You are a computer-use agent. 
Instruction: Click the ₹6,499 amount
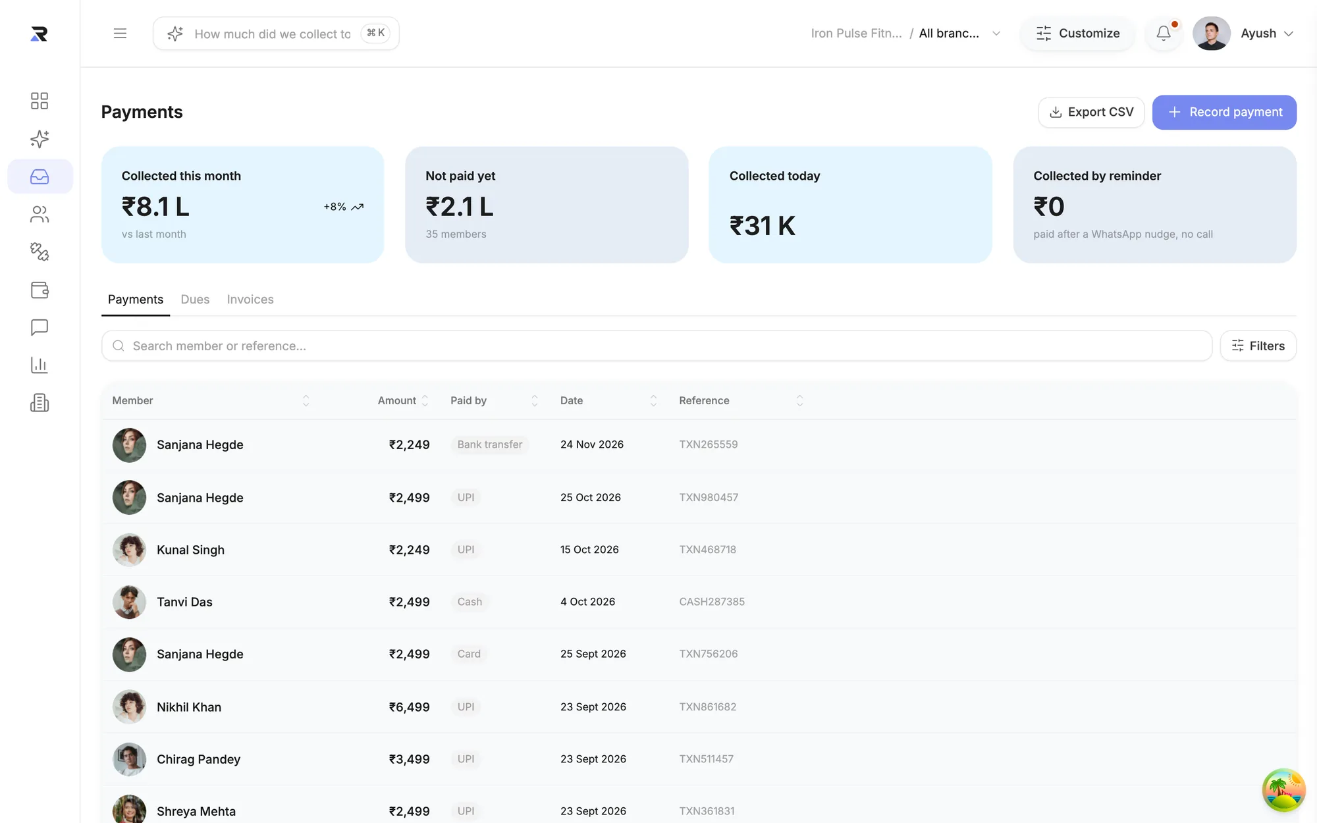coord(409,707)
